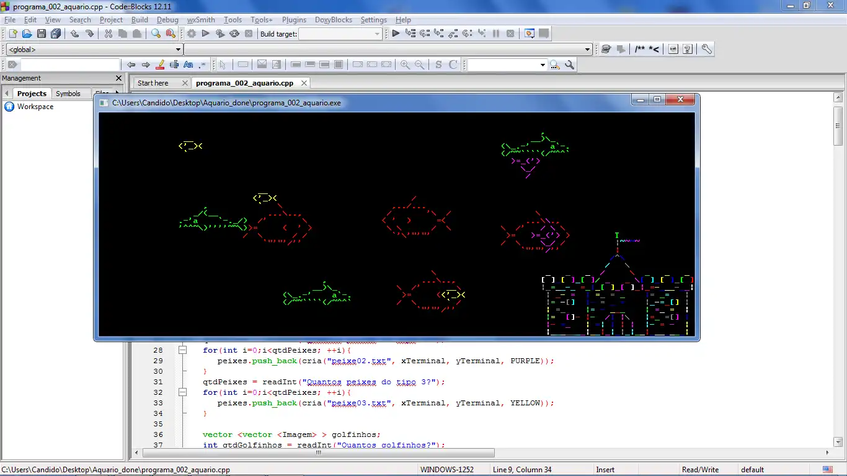
Task: Rebuild the project with circular arrows icon
Action: coord(234,33)
